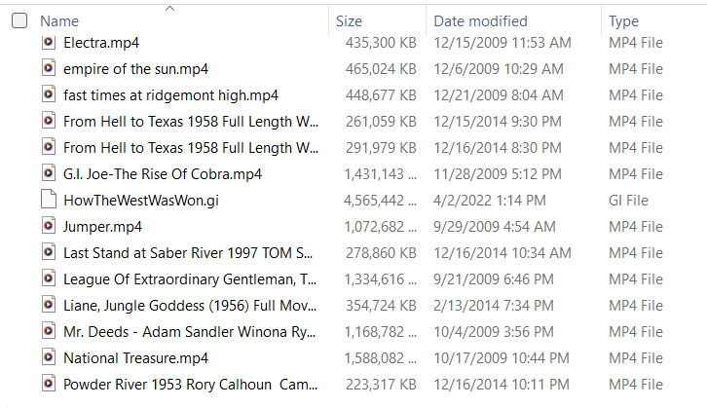
Task: Sort by the Size column header
Action: coord(349,21)
